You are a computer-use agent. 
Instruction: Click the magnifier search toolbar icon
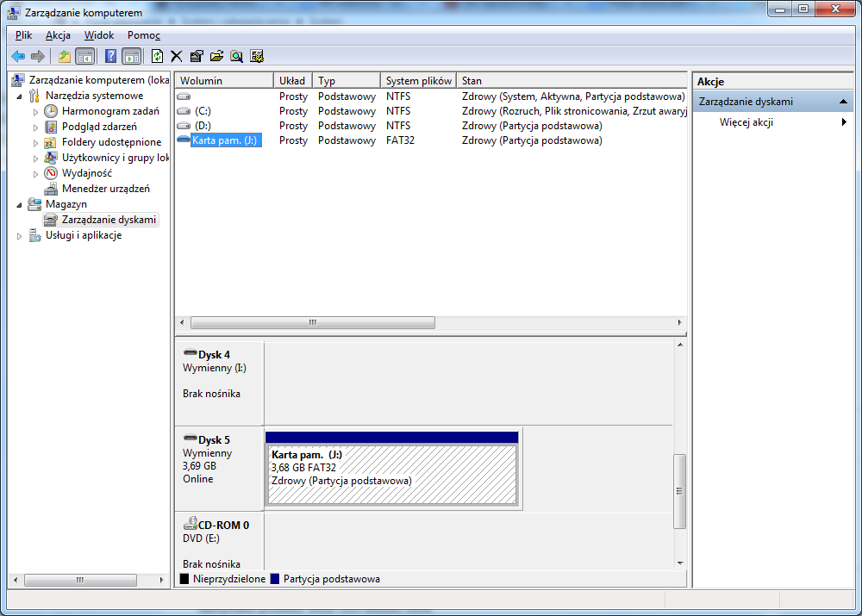point(236,56)
